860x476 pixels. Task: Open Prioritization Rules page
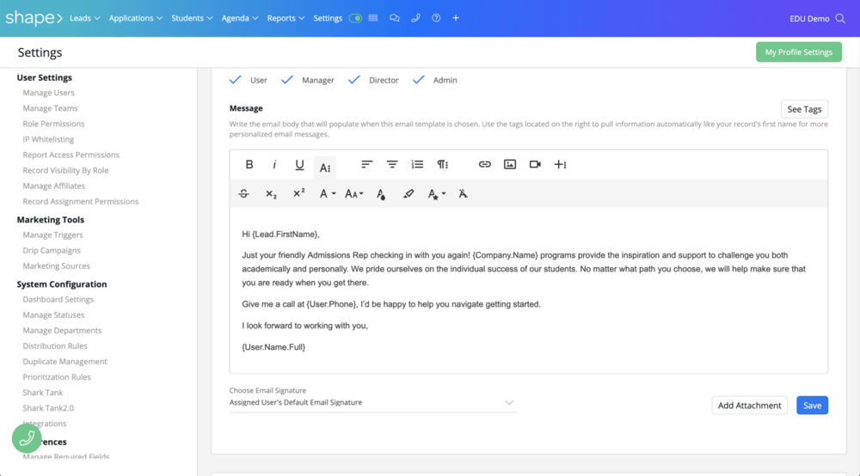57,377
